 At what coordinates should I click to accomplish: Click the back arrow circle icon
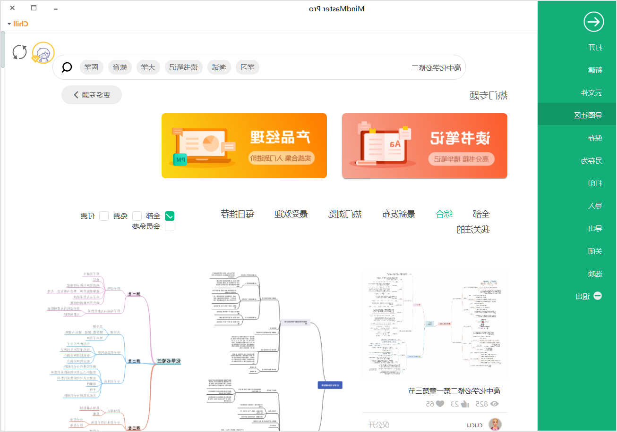593,22
